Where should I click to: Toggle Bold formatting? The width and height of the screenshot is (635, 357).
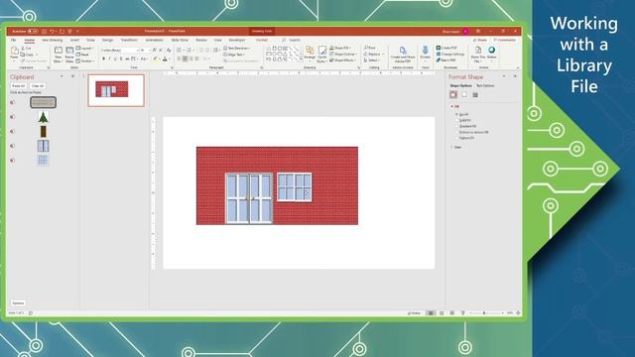tap(103, 59)
